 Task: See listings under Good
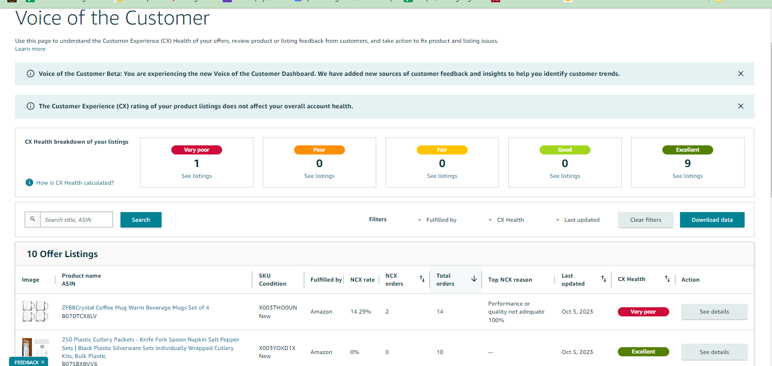pos(565,176)
